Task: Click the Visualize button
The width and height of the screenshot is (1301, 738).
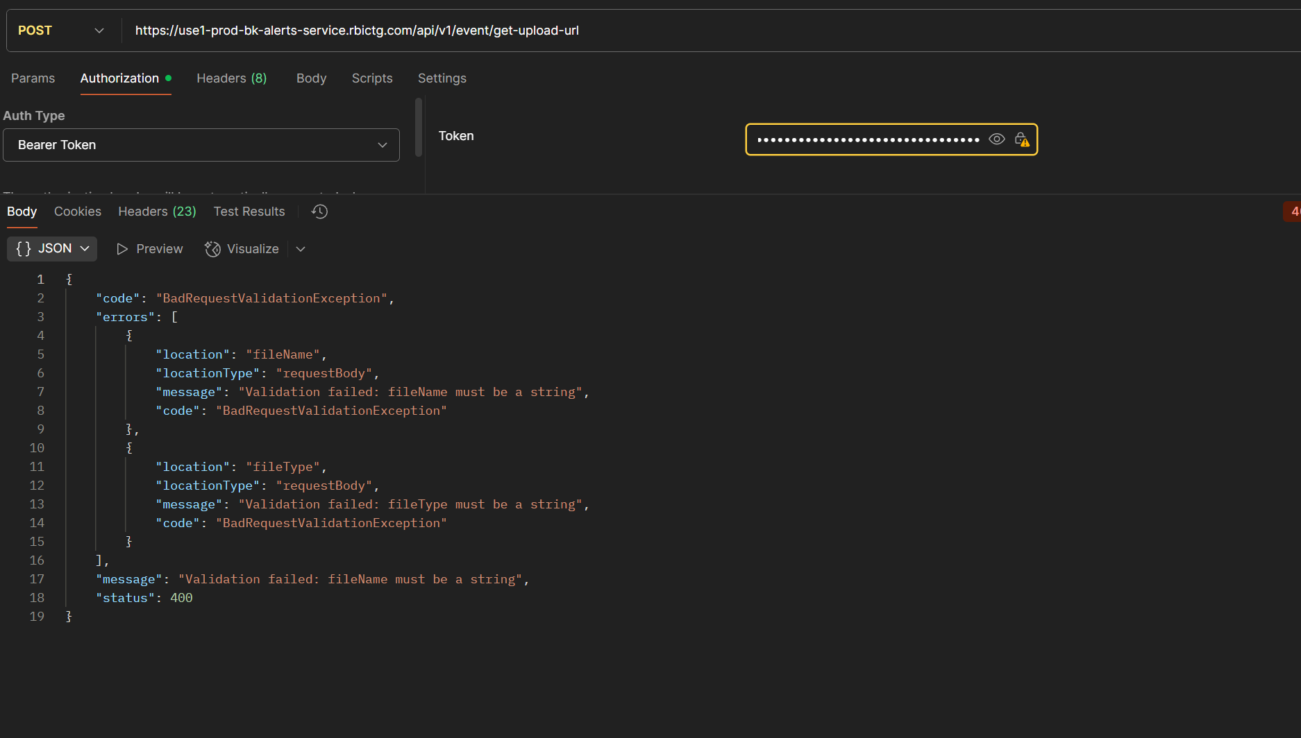Action: [x=242, y=249]
